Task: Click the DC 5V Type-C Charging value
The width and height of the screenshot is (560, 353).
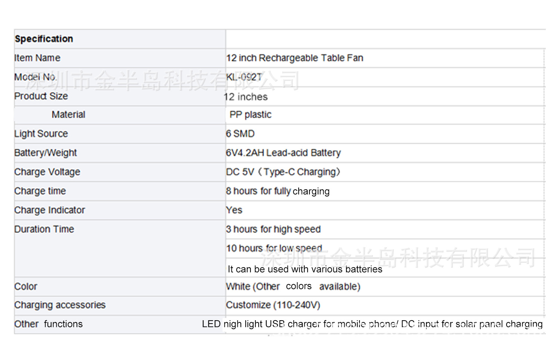Action: 283,172
